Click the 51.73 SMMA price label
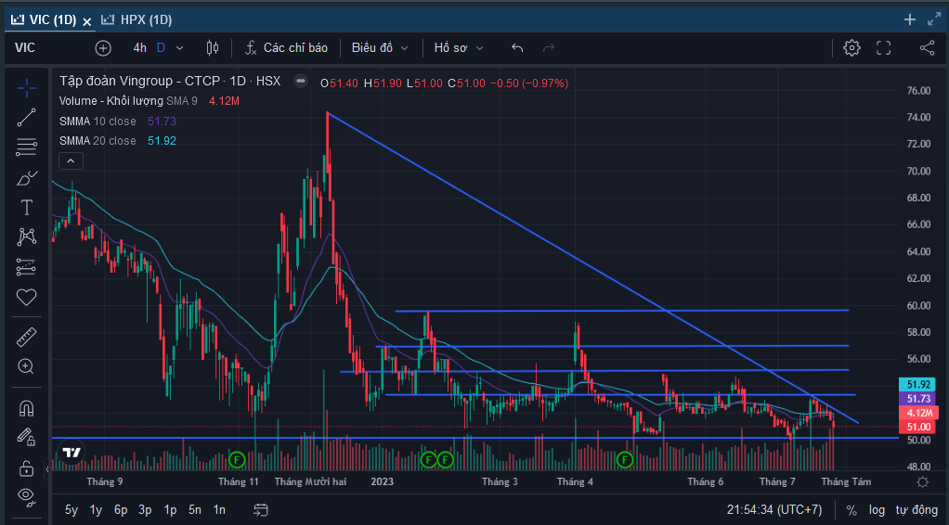This screenshot has width=949, height=525. [x=918, y=399]
